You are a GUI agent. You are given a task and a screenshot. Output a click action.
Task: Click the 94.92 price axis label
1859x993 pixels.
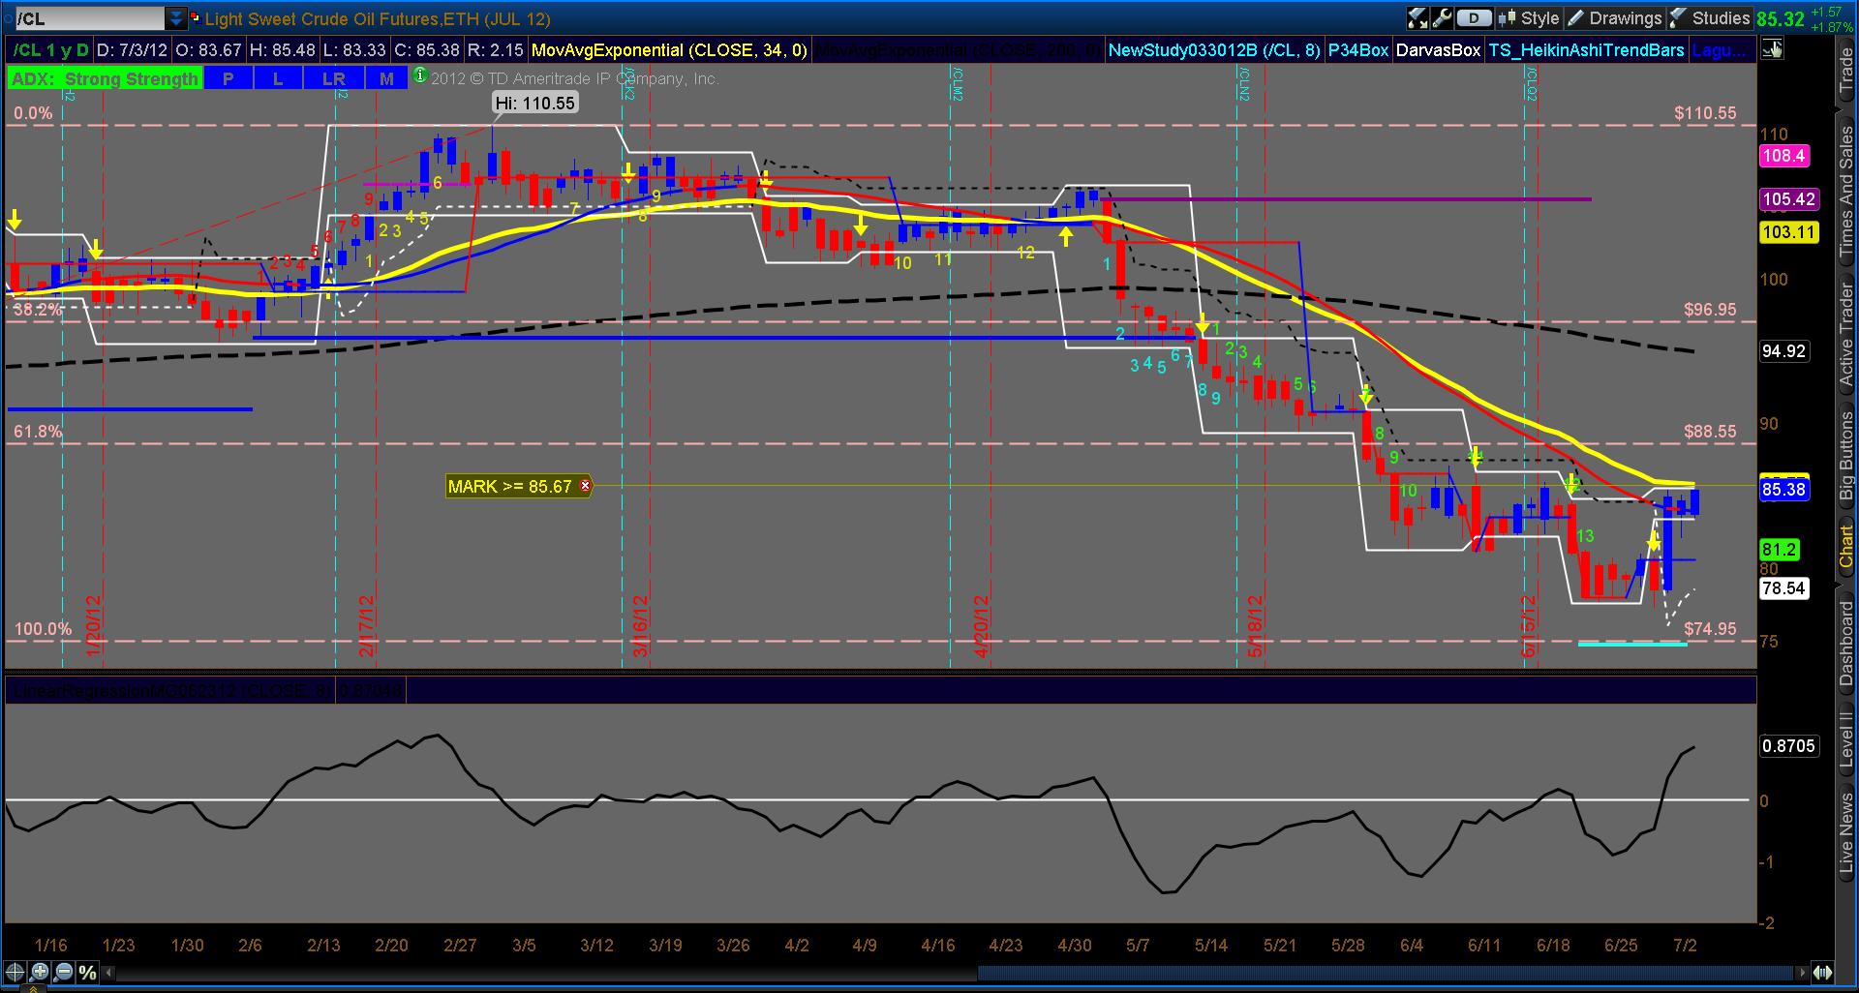point(1783,350)
